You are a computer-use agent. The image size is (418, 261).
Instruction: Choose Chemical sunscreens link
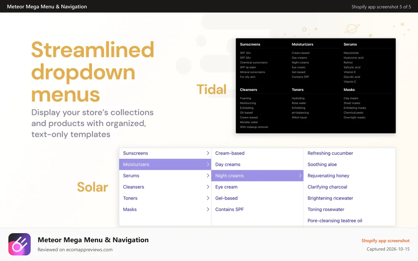pyautogui.click(x=254, y=63)
